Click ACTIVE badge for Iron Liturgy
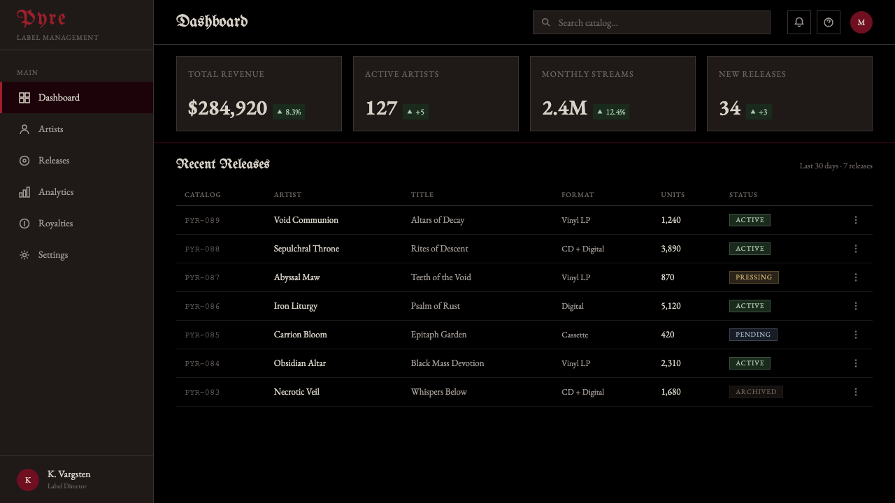Image resolution: width=895 pixels, height=503 pixels. 750,306
